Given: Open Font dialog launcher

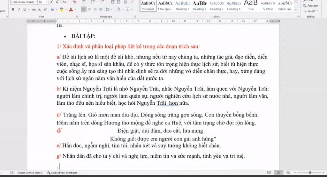Looking at the screenshot, I should coord(77,17).
